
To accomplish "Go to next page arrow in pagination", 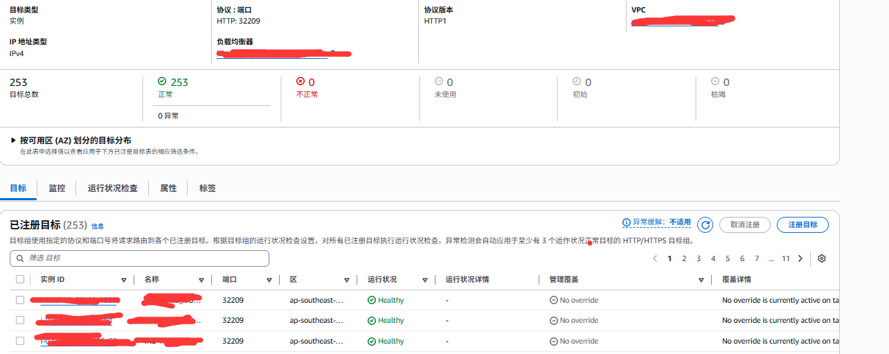I will (x=800, y=258).
